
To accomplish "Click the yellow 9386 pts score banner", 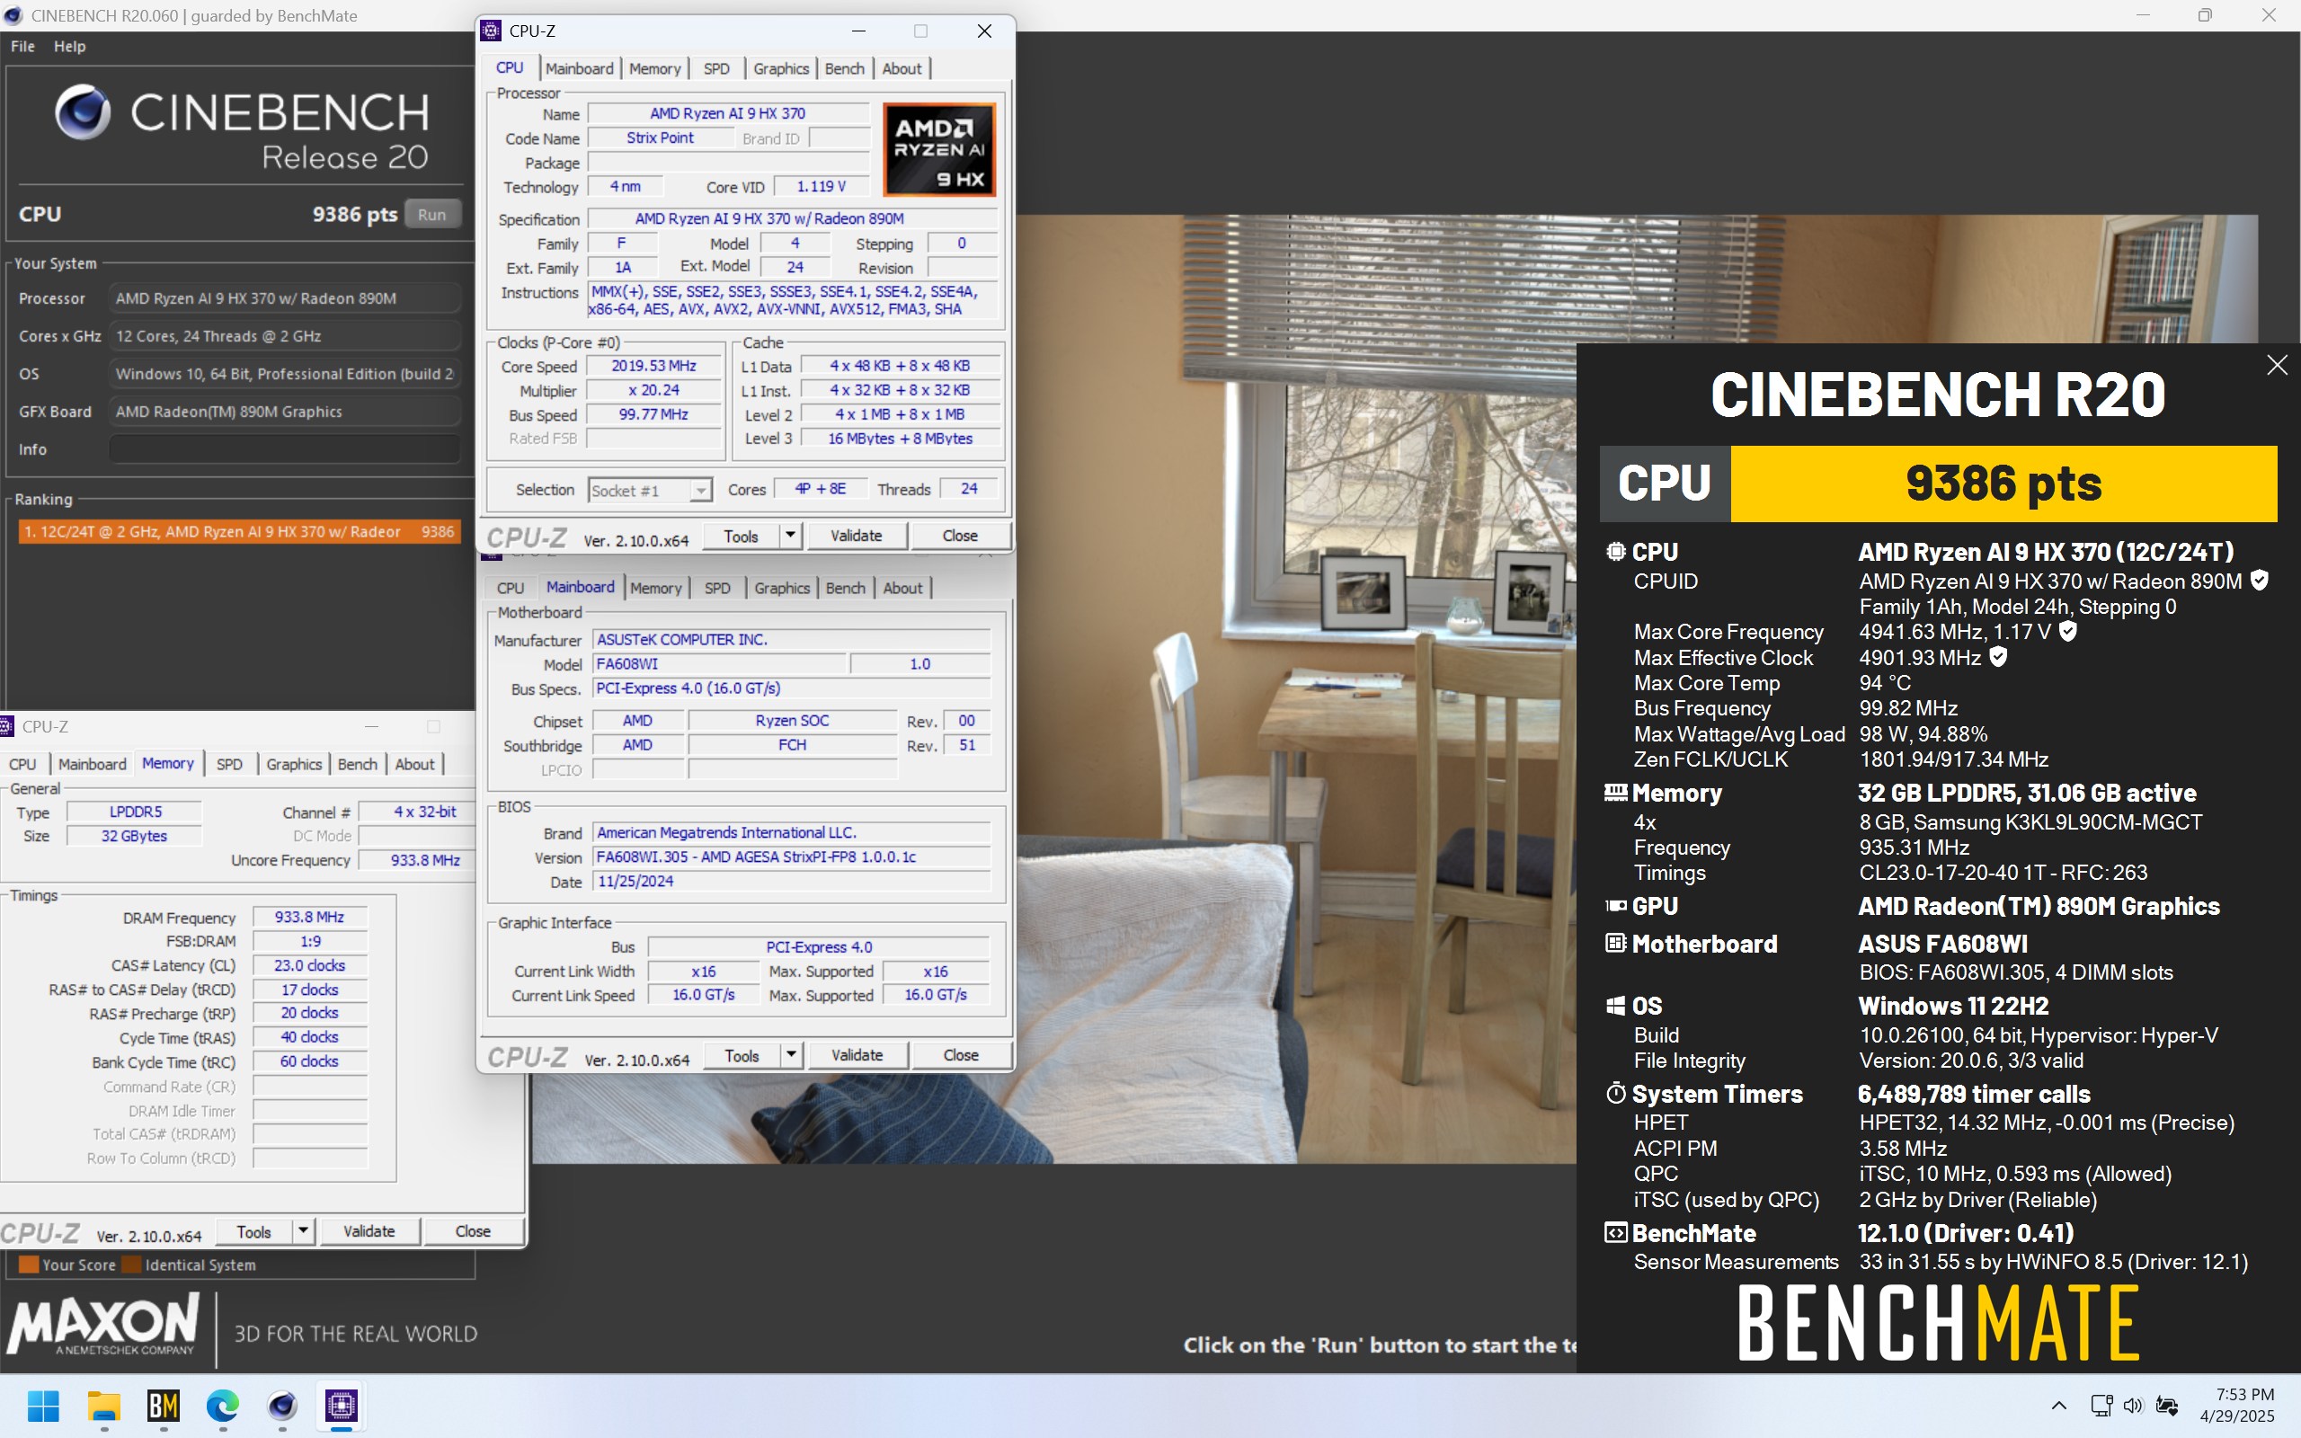I will click(x=2003, y=484).
